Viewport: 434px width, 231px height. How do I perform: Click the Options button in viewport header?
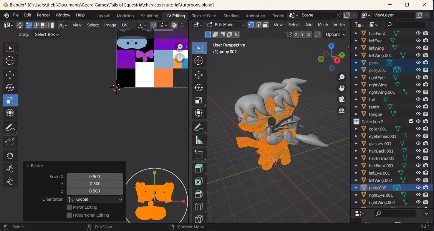point(336,34)
